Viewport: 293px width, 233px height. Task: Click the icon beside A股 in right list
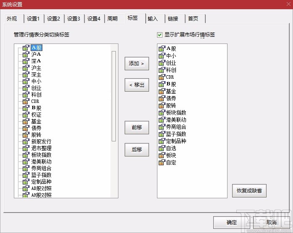click(162, 49)
